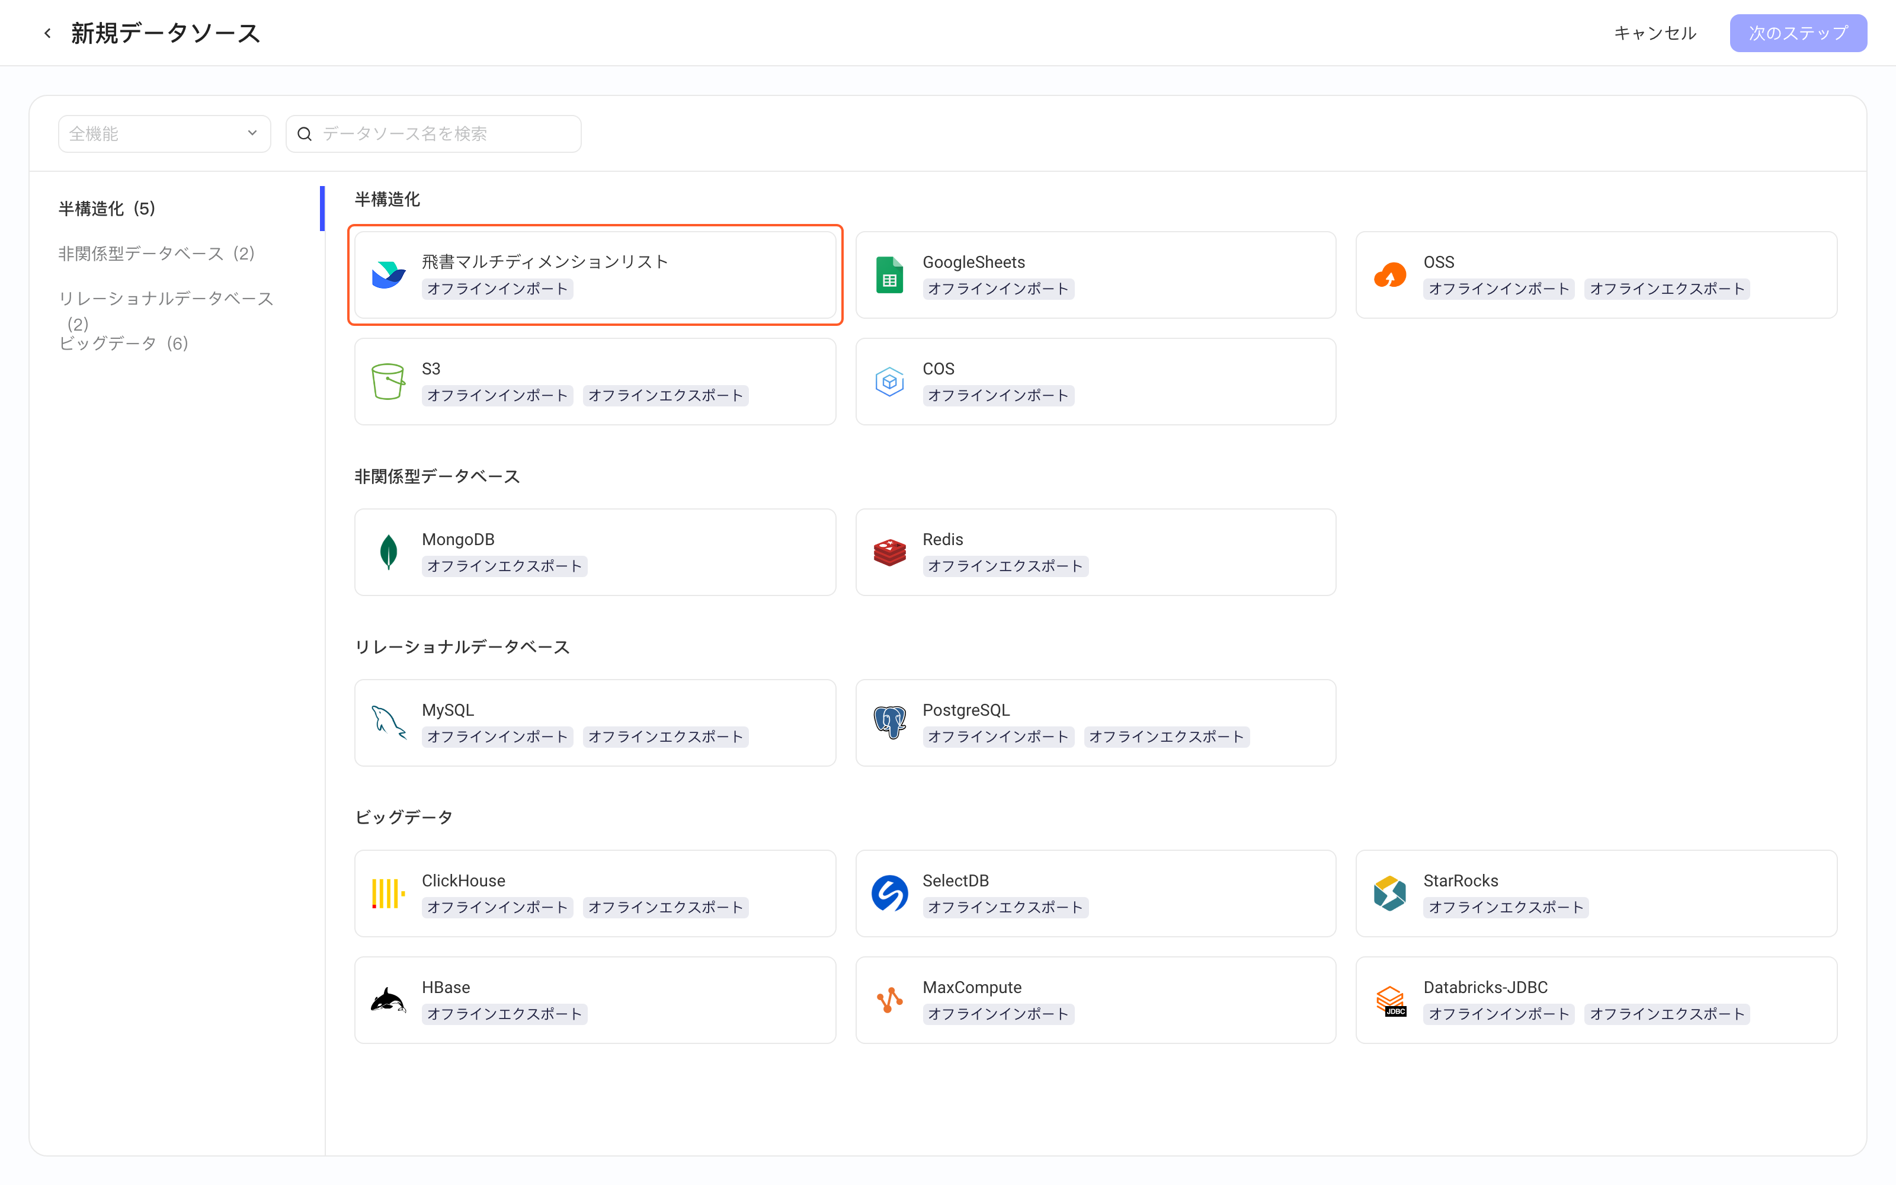
Task: Click the 次のステップ button
Action: (1798, 33)
